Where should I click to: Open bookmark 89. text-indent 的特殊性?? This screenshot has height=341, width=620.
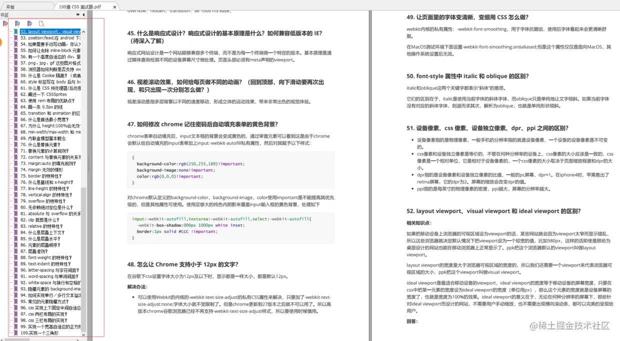(45, 264)
